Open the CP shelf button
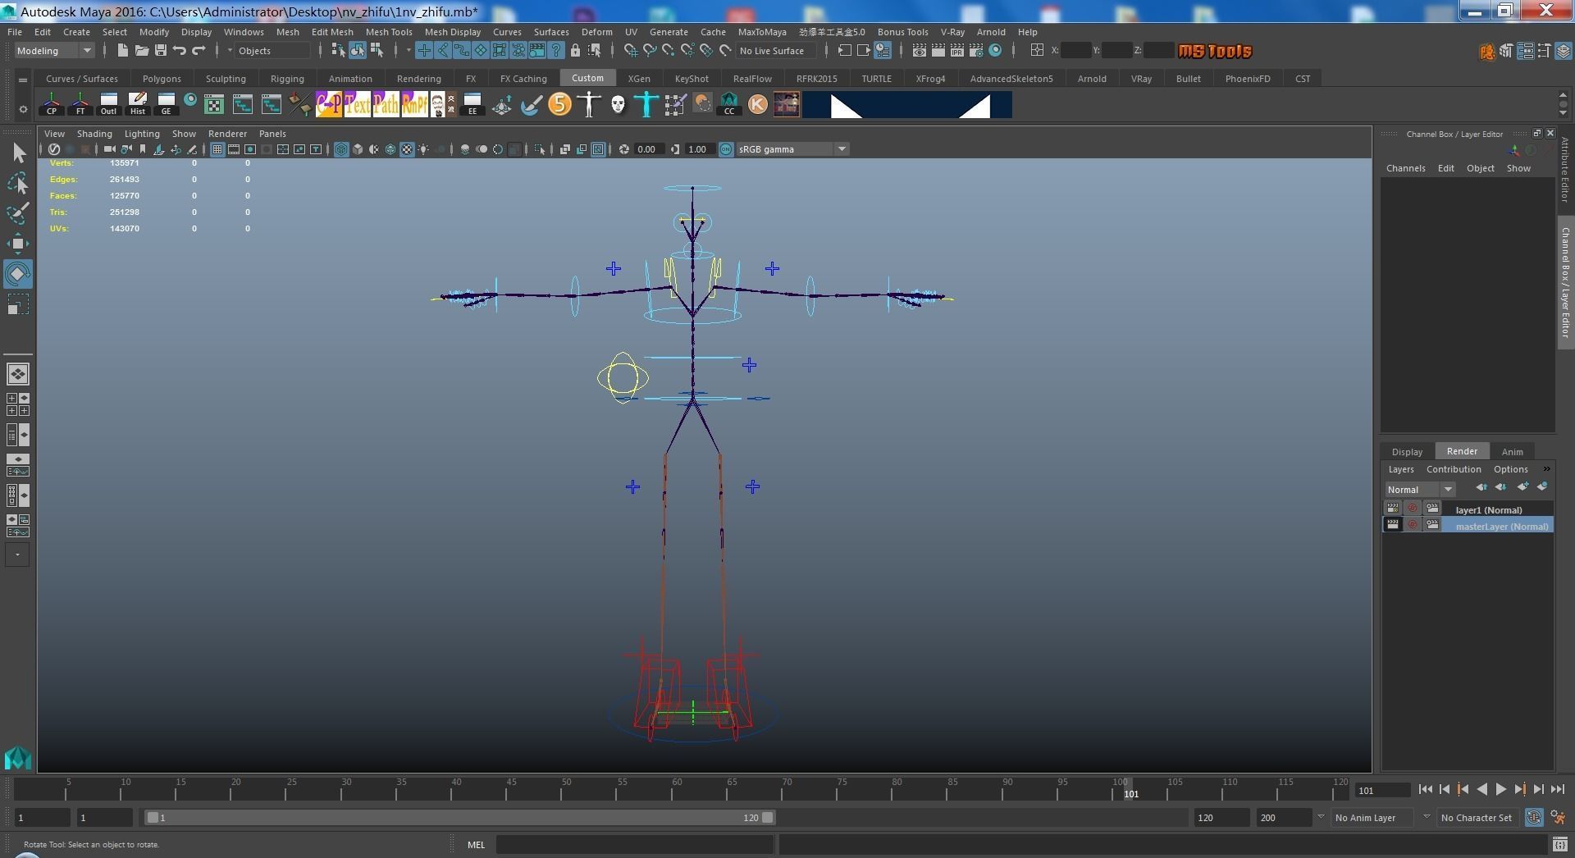 click(52, 105)
